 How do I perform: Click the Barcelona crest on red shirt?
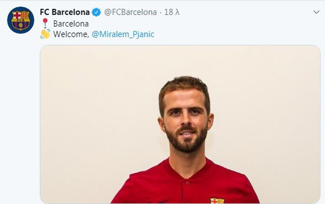click(217, 201)
